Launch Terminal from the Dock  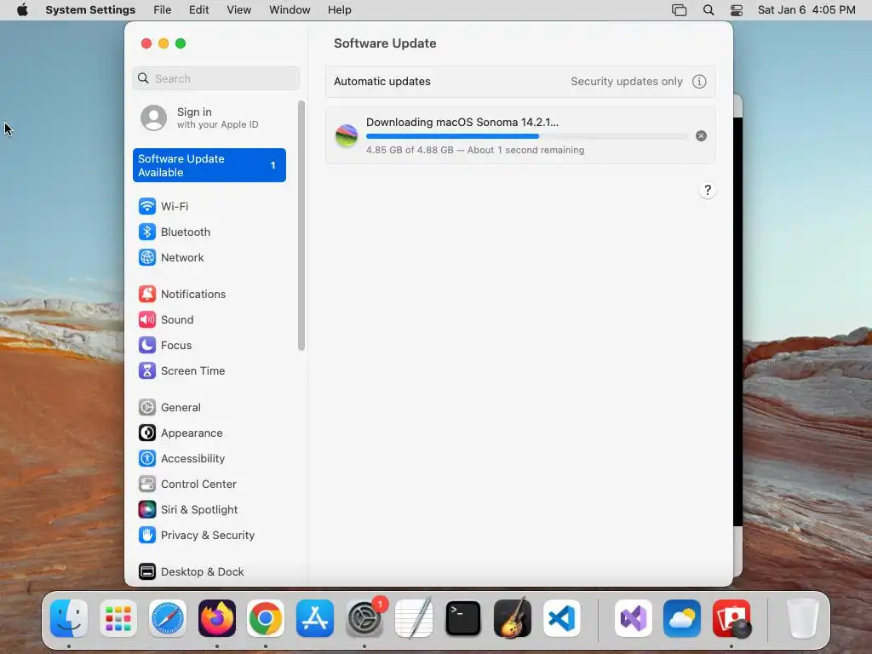click(463, 618)
